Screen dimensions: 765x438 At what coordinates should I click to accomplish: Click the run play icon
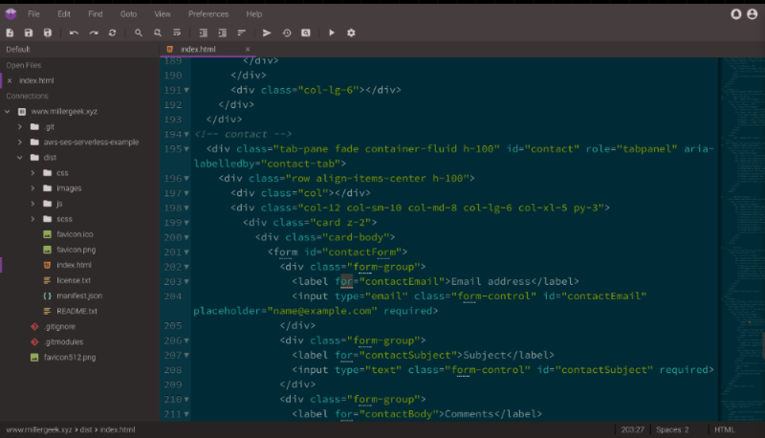click(332, 33)
